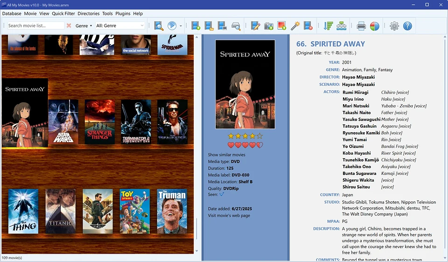Open the Help menu
This screenshot has width=448, height=262.
(138, 13)
